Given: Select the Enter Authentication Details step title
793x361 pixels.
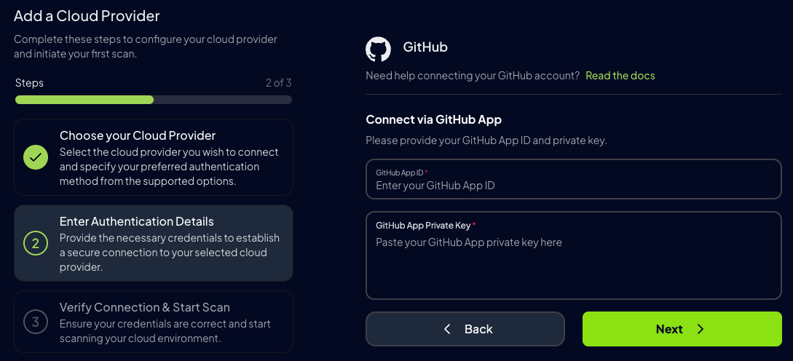Looking at the screenshot, I should 137,221.
